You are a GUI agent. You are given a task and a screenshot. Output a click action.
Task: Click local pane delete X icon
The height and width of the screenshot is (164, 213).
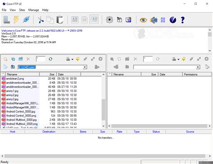(28, 59)
